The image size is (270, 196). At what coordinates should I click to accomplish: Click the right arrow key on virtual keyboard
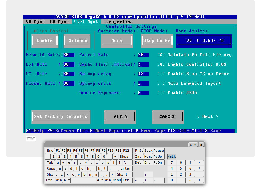(158, 180)
